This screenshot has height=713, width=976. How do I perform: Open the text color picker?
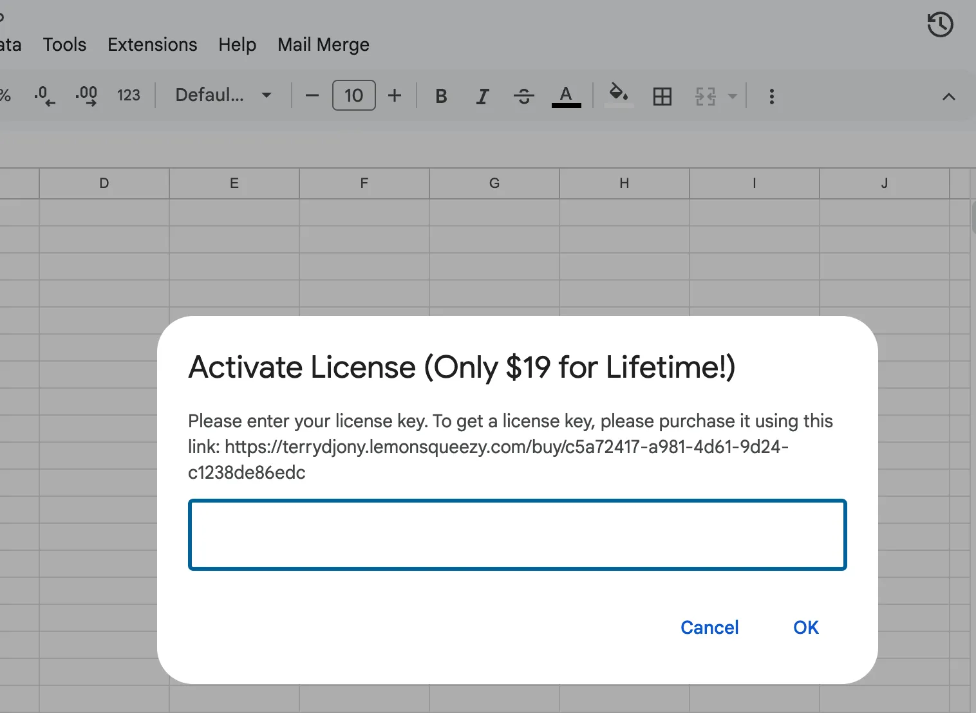(566, 97)
